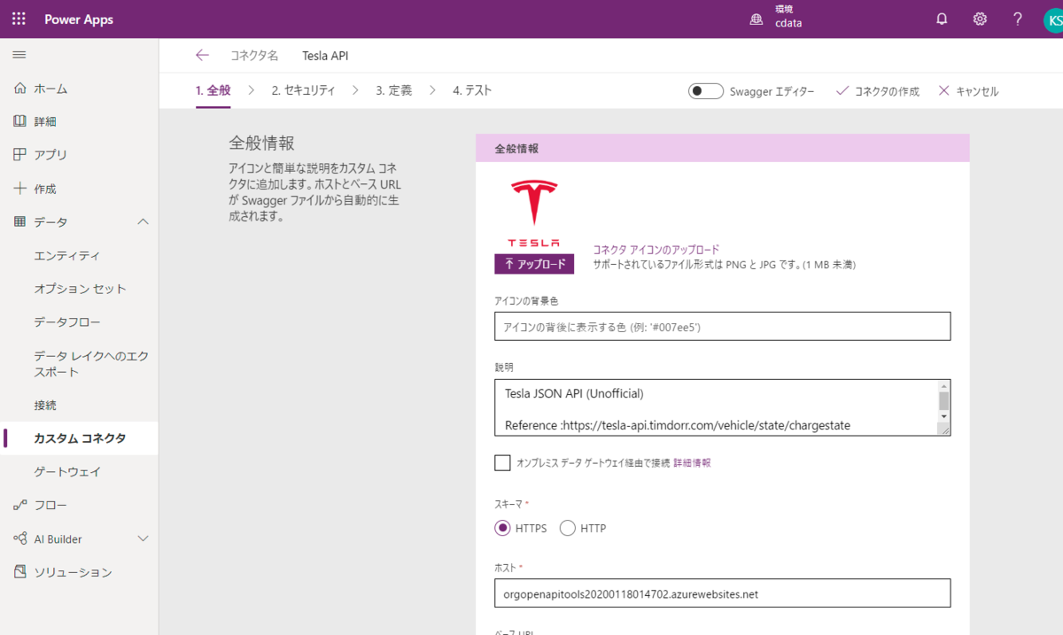Click the Tesla connector logo image

[x=534, y=213]
